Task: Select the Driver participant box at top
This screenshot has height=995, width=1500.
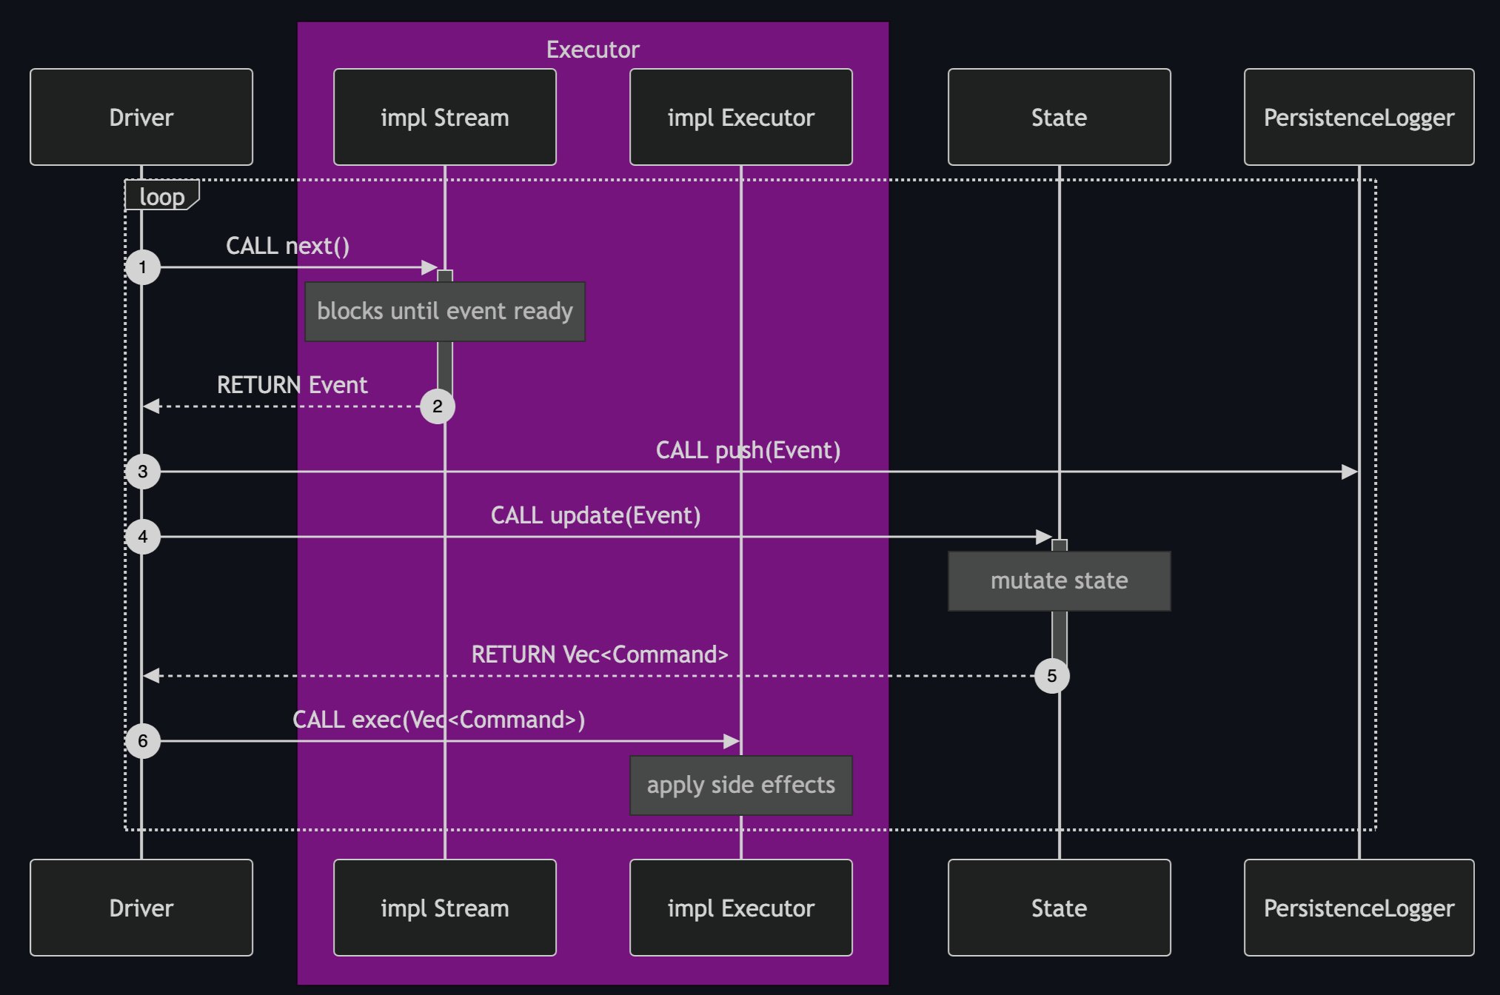Action: 141,116
